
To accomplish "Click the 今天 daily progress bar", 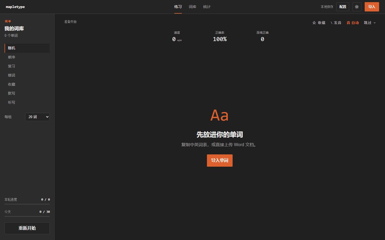I will [x=27, y=217].
